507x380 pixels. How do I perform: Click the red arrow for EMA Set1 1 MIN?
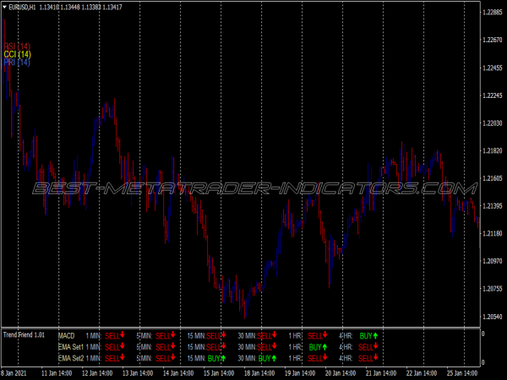(x=123, y=346)
